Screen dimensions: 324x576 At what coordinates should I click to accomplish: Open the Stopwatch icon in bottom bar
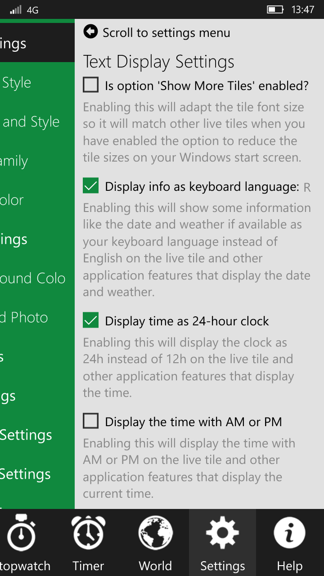pos(21,533)
